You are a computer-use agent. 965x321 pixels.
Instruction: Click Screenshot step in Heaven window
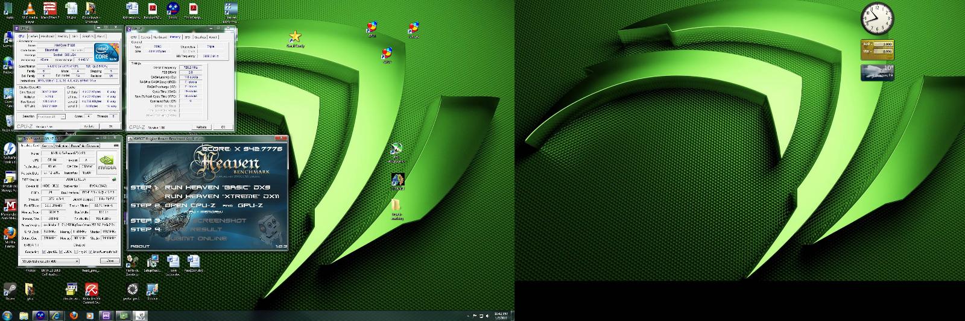[x=206, y=220]
